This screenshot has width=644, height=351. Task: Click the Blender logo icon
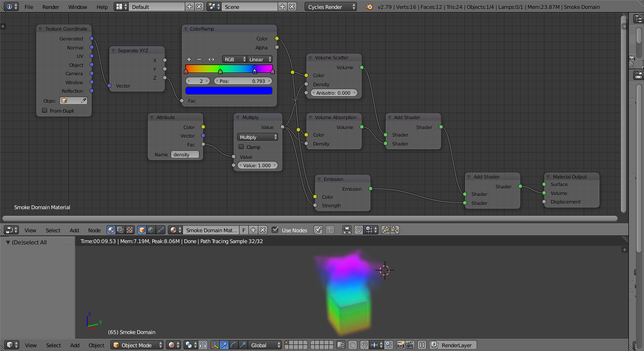(x=369, y=7)
